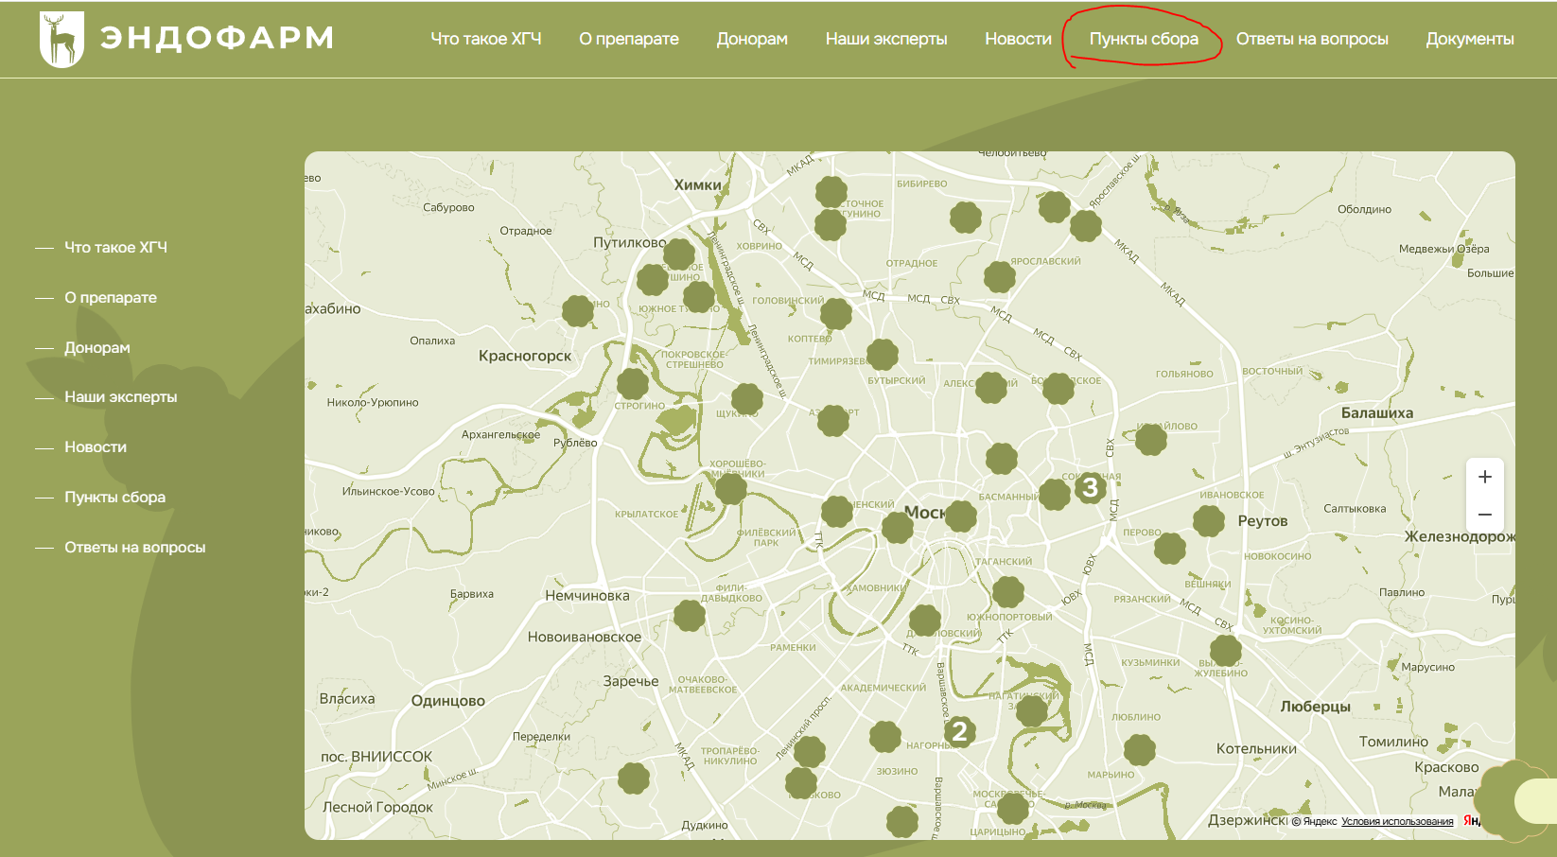The image size is (1557, 857).
Task: Click the ЭНДОФАРМ brand name text
Action: pos(217,38)
